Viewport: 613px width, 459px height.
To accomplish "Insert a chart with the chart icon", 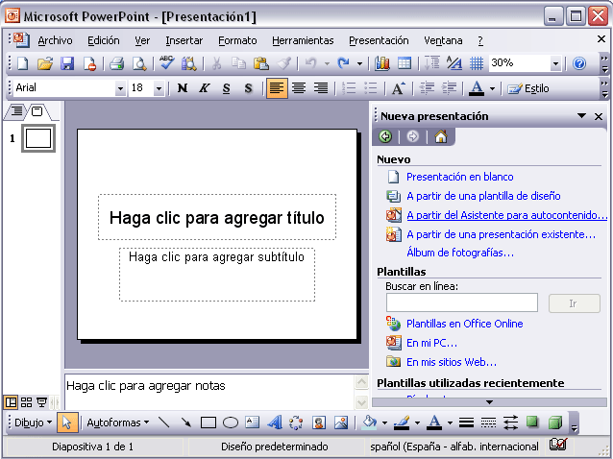I will pos(382,63).
